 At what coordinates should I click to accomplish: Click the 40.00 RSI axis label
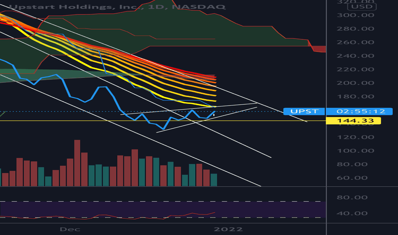click(x=352, y=213)
